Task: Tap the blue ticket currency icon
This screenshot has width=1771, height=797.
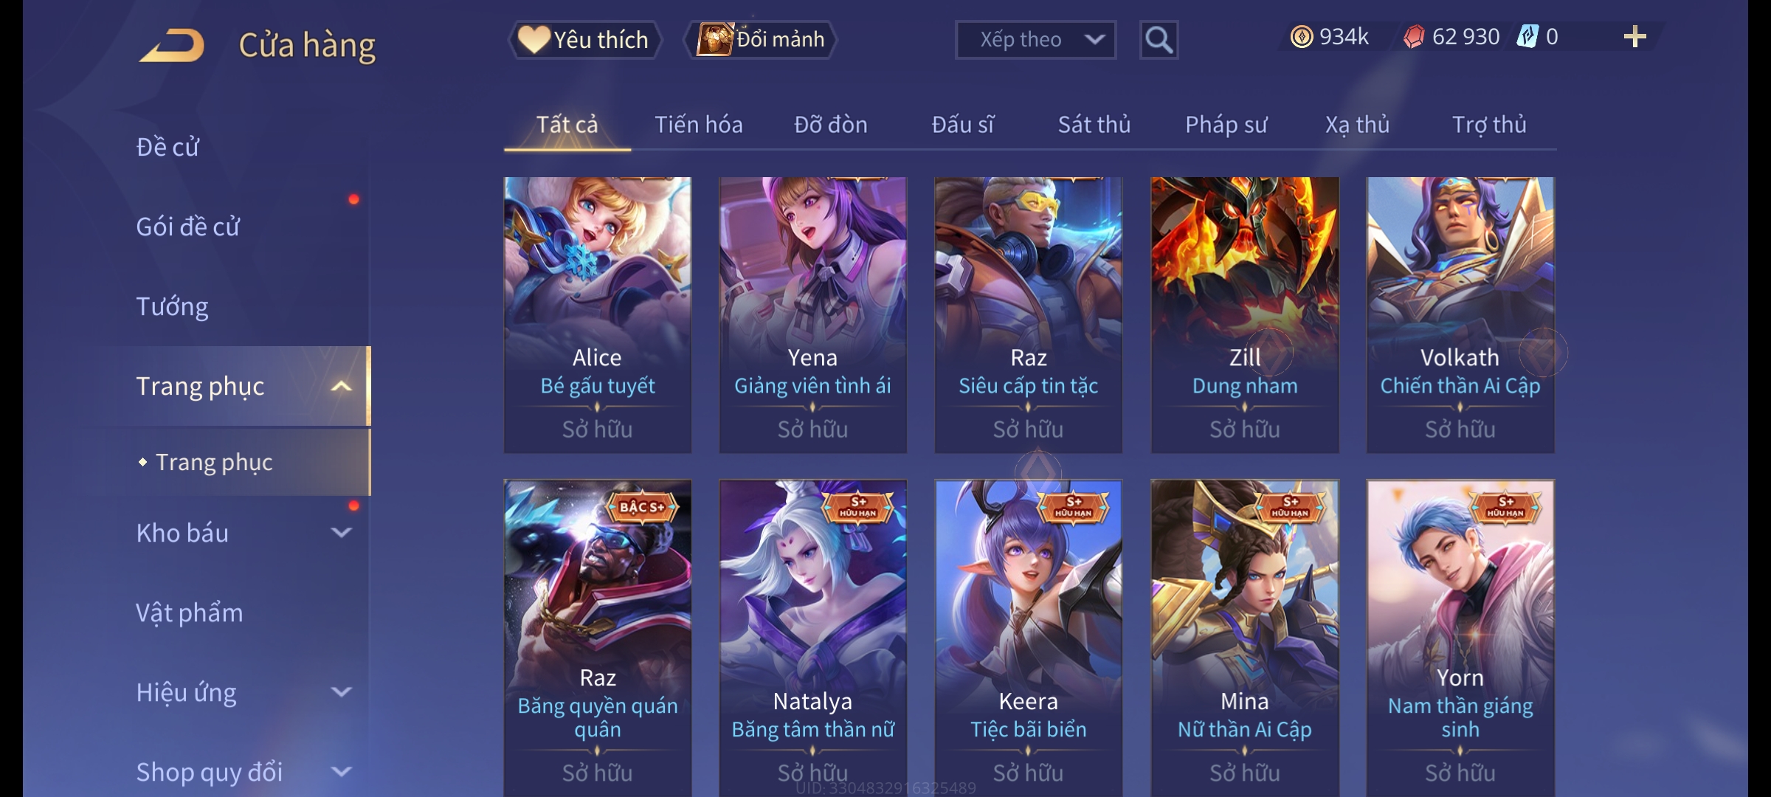Action: pos(1527,36)
